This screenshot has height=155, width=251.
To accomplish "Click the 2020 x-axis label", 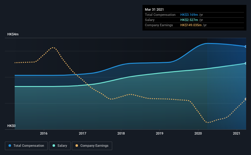I will (198, 133).
